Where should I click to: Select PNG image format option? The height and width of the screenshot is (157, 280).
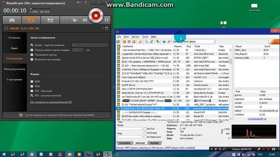[32, 86]
